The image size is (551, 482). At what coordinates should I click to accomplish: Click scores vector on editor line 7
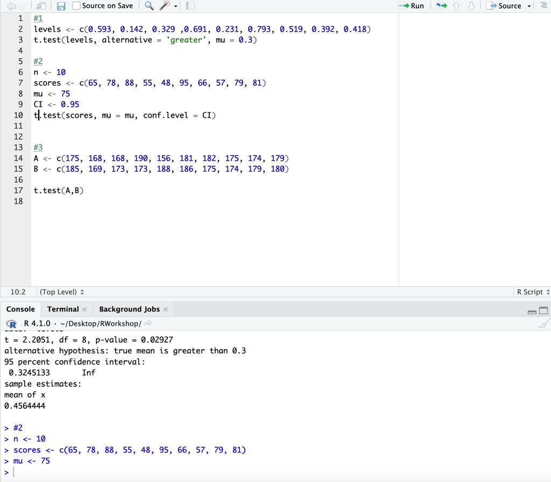tap(150, 83)
